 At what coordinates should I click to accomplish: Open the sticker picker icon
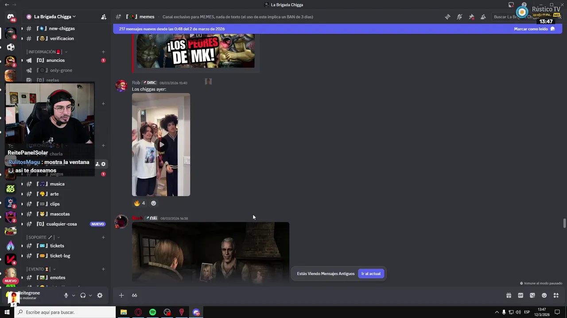pos(532,295)
